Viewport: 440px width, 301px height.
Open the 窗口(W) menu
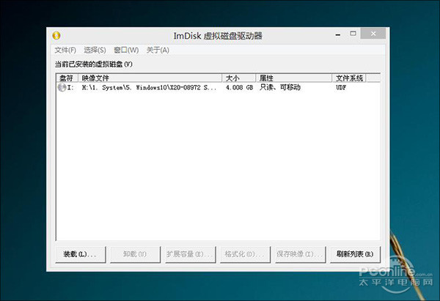point(126,50)
